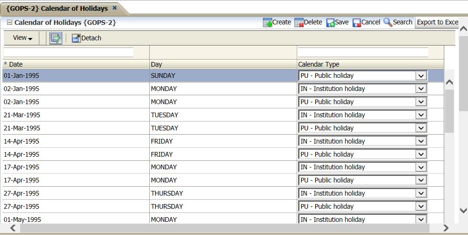
Task: Open Calendar Type dropdown for 01-Jan-1995 row
Action: click(x=421, y=76)
